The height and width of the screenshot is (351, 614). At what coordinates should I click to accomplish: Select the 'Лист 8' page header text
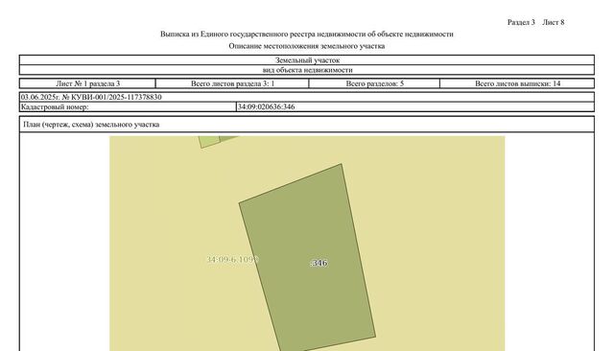click(x=553, y=22)
